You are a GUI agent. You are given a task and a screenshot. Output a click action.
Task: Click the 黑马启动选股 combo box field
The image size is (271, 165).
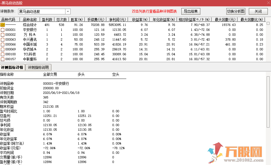coord(42,12)
